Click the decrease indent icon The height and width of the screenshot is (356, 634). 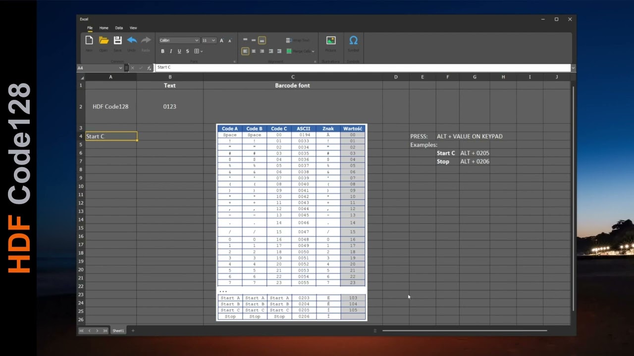271,51
